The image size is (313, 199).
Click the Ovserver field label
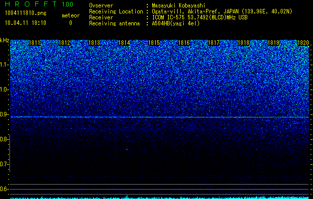coord(101,5)
